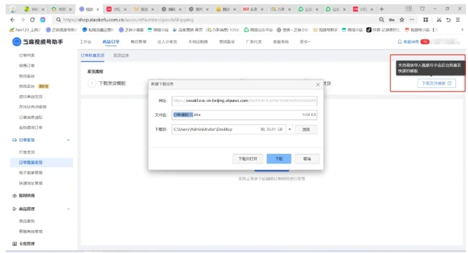Screen dimensions: 468x253
Task: Open the 达人分享员 top nav item
Action: [167, 42]
